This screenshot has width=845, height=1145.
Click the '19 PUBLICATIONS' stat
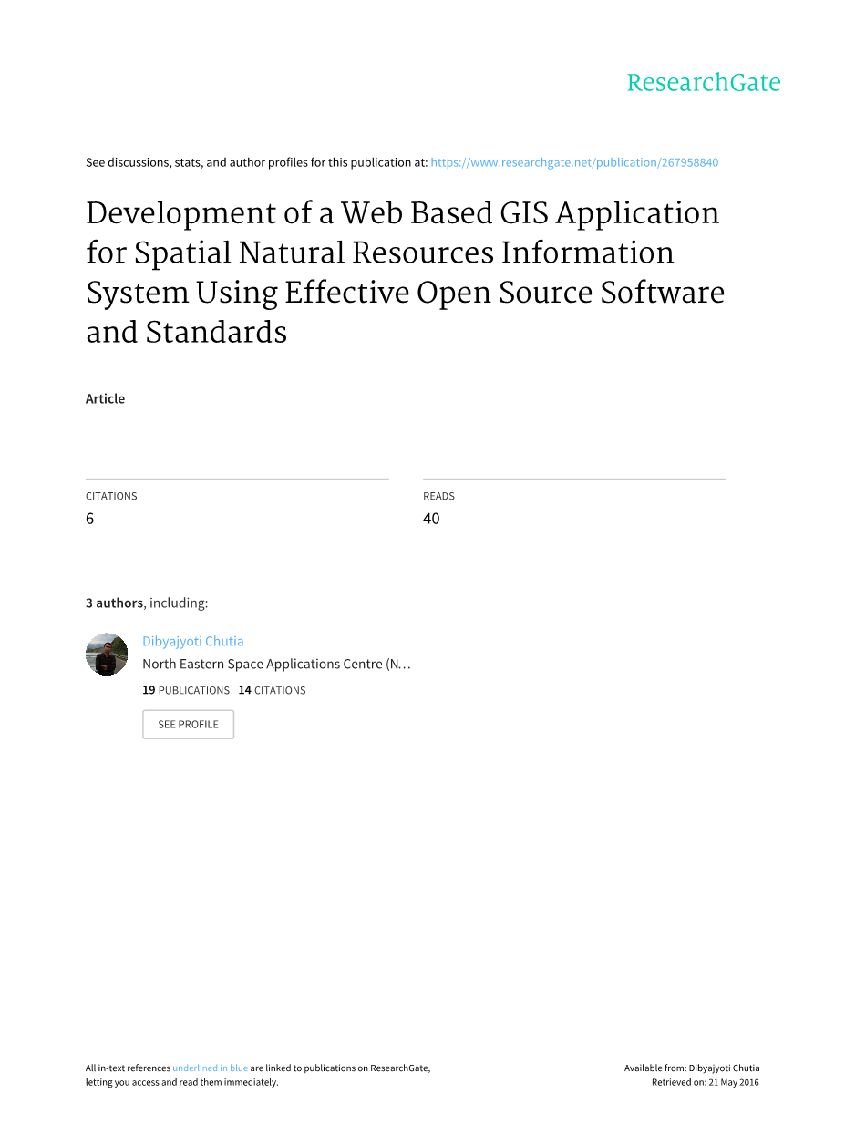[x=186, y=690]
